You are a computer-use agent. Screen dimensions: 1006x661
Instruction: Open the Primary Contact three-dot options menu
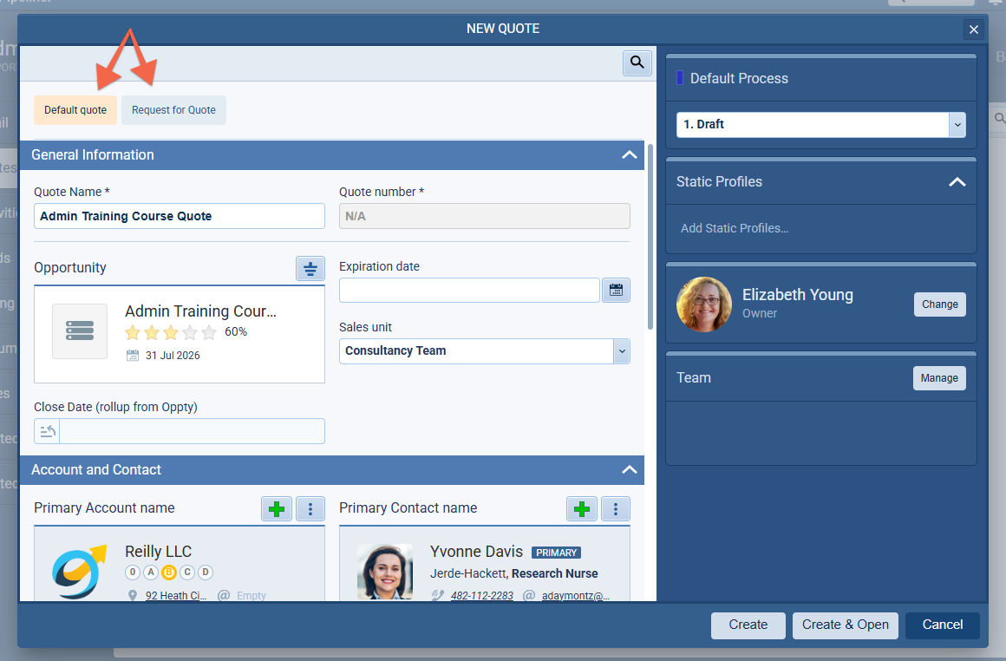[615, 508]
